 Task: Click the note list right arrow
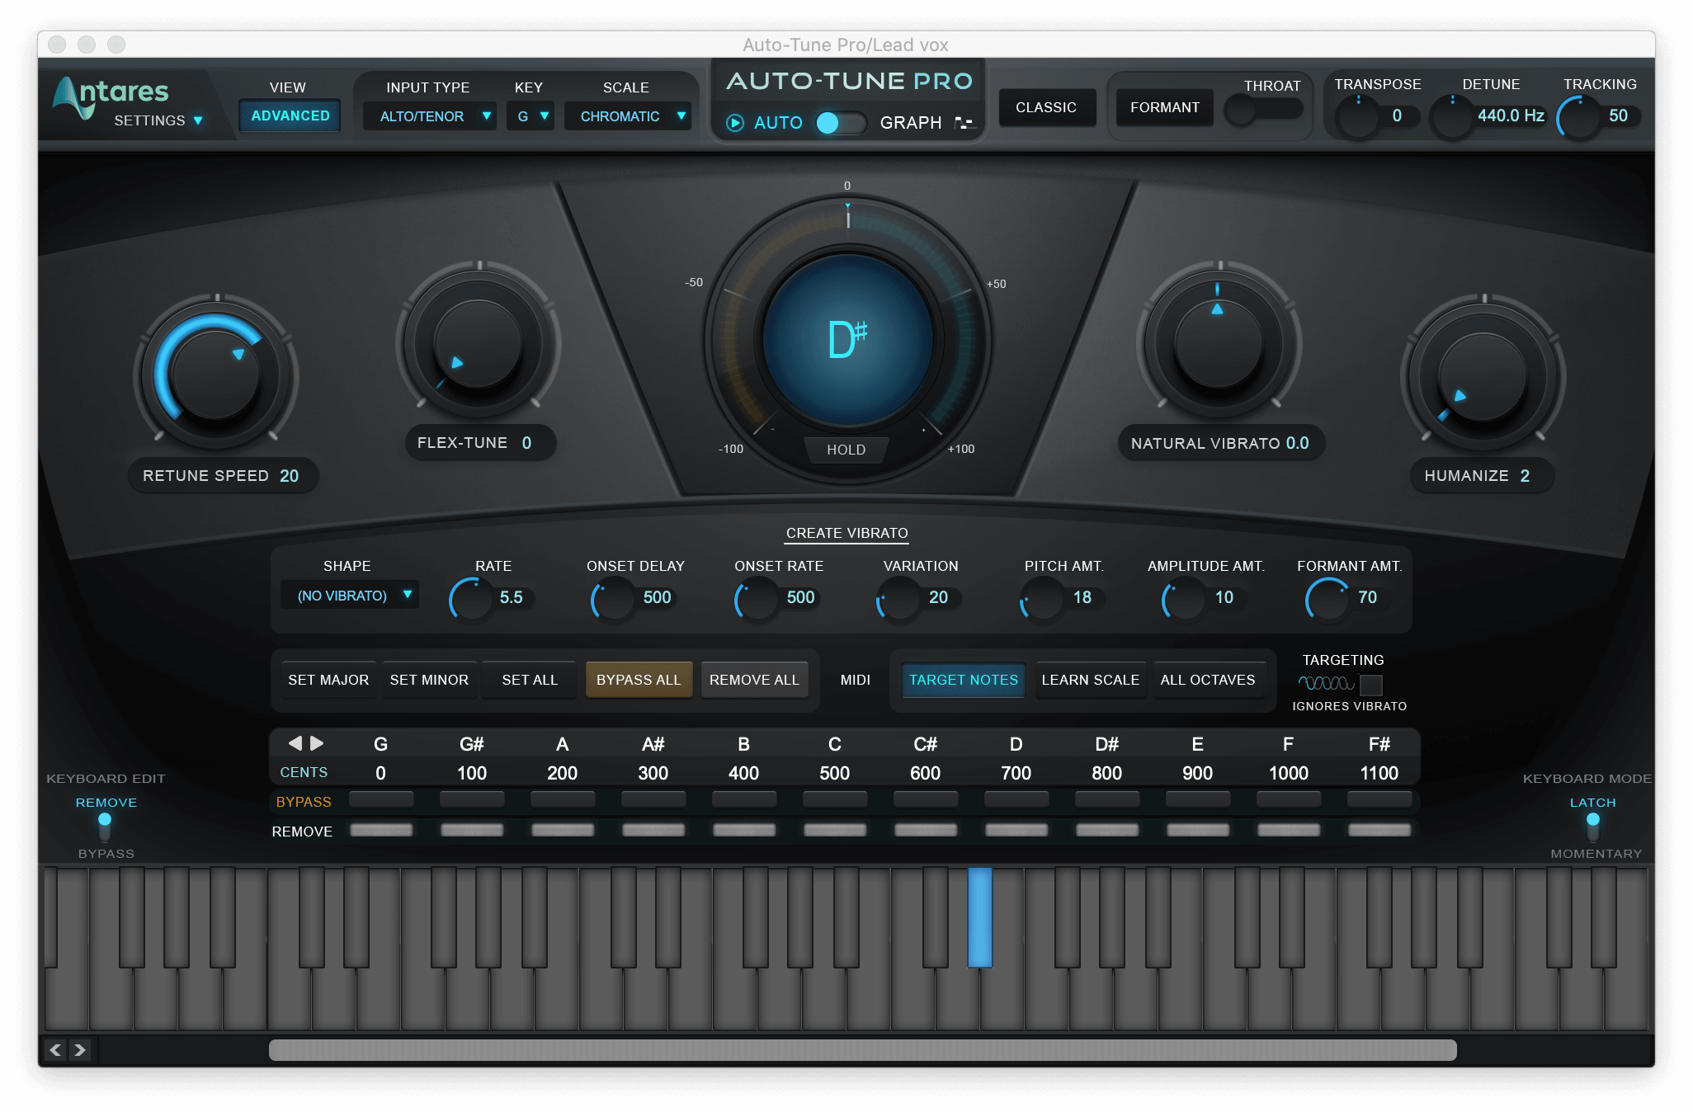tap(317, 743)
